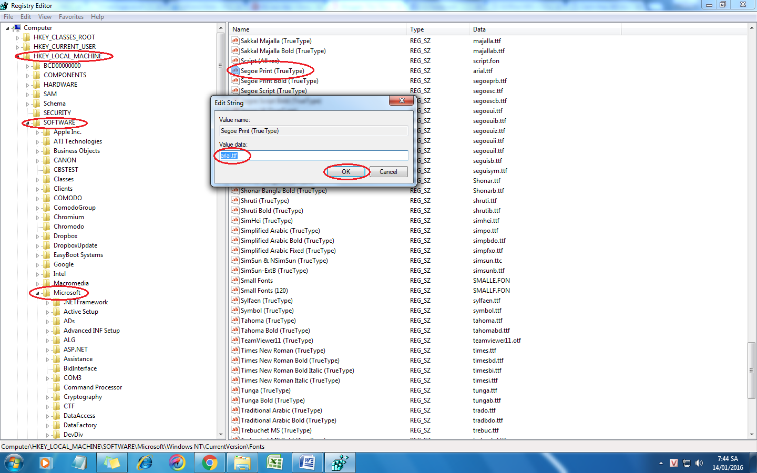Select Times New Roman (TrueType) value
Image resolution: width=757 pixels, height=473 pixels.
pyautogui.click(x=283, y=351)
